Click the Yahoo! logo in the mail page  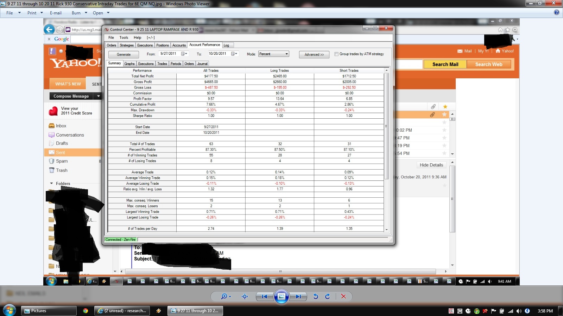click(76, 62)
